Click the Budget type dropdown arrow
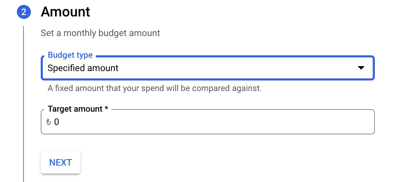This screenshot has height=182, width=398. (x=361, y=68)
